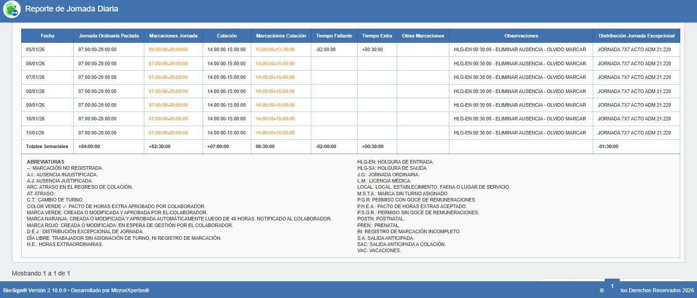Click the BioSign logo icon in the header
The image size is (697, 298).
tap(12, 9)
